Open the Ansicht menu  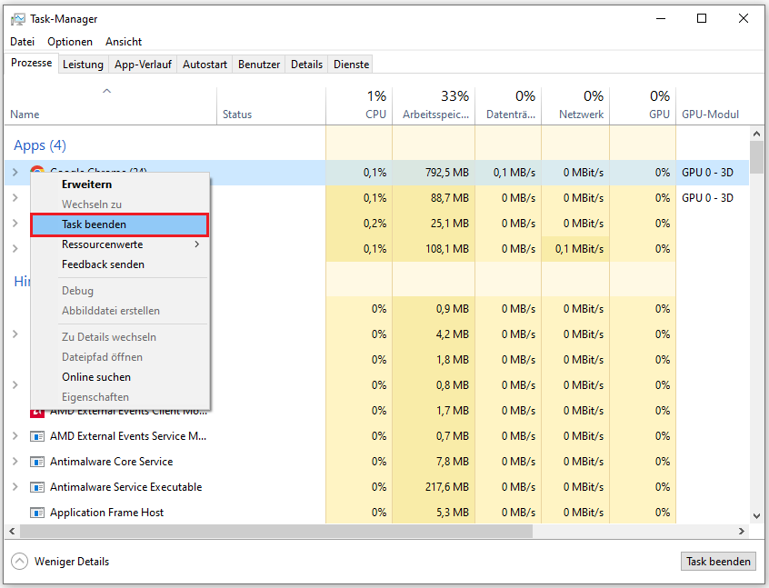pos(124,42)
